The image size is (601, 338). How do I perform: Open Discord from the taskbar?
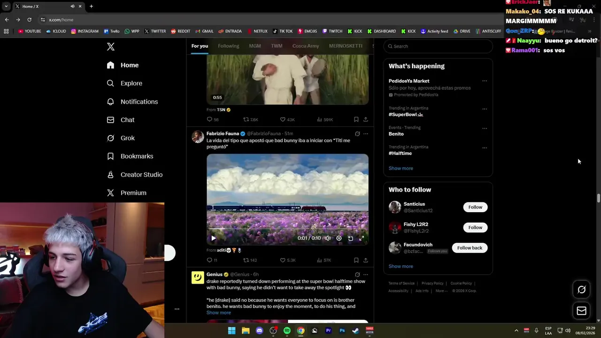coord(259,330)
